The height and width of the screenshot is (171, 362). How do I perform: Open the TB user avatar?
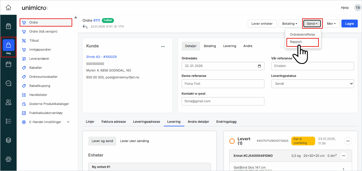coord(357,8)
